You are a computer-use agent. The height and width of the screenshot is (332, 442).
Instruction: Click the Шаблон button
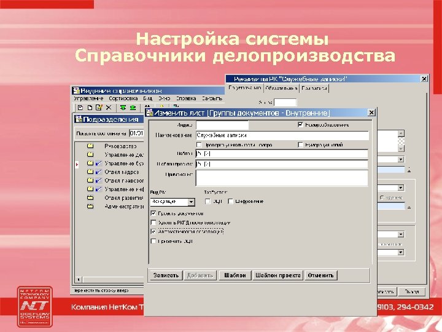pyautogui.click(x=235, y=275)
